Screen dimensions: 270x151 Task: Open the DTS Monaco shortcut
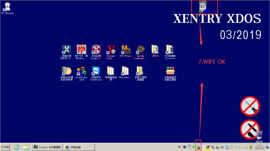click(x=126, y=51)
